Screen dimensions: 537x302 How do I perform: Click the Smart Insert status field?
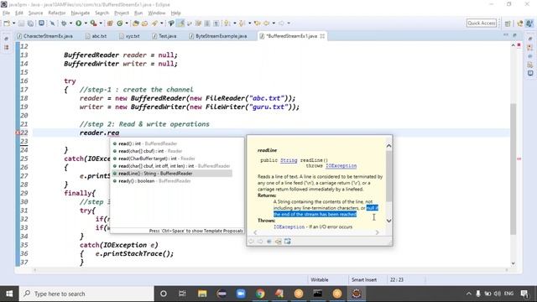pos(364,279)
